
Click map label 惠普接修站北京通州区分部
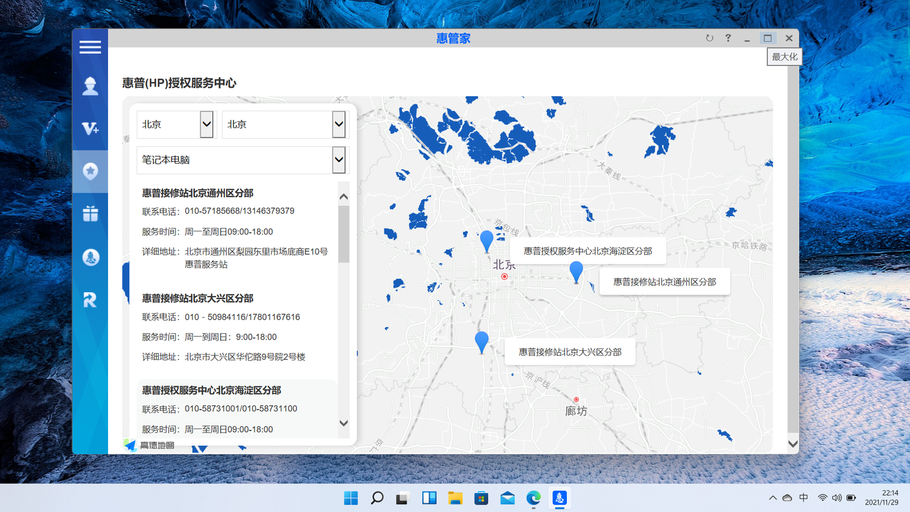(x=664, y=282)
